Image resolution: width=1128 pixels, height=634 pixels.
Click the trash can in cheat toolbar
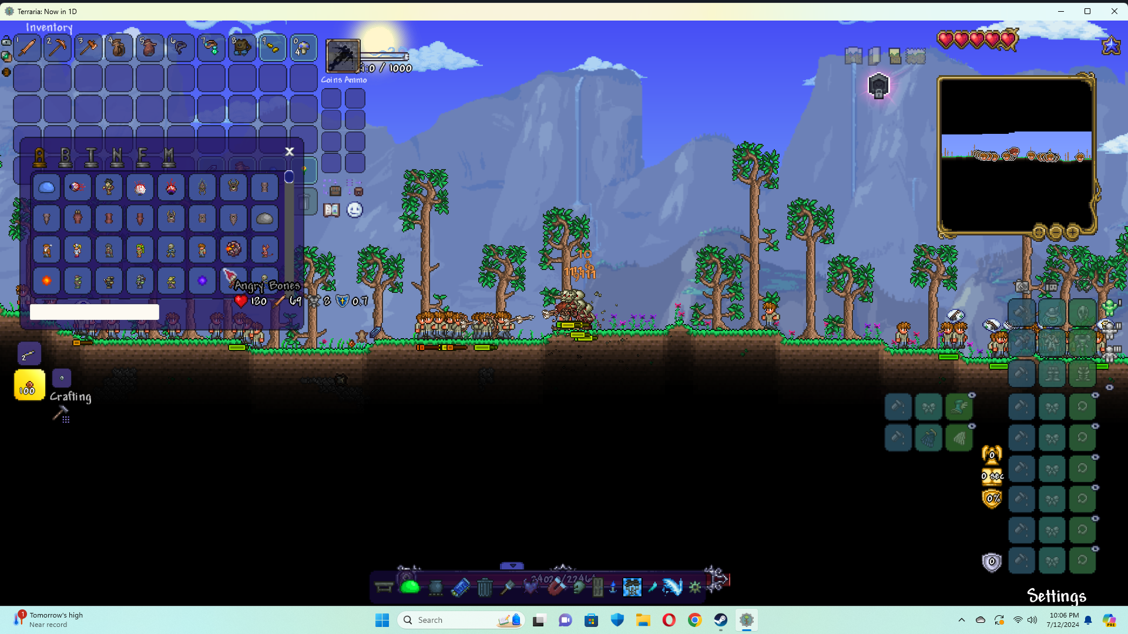484,587
